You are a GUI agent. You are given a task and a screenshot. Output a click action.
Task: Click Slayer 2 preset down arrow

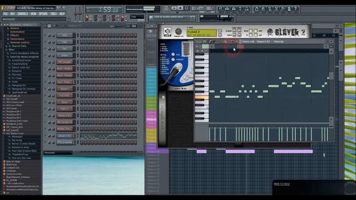pyautogui.click(x=220, y=35)
